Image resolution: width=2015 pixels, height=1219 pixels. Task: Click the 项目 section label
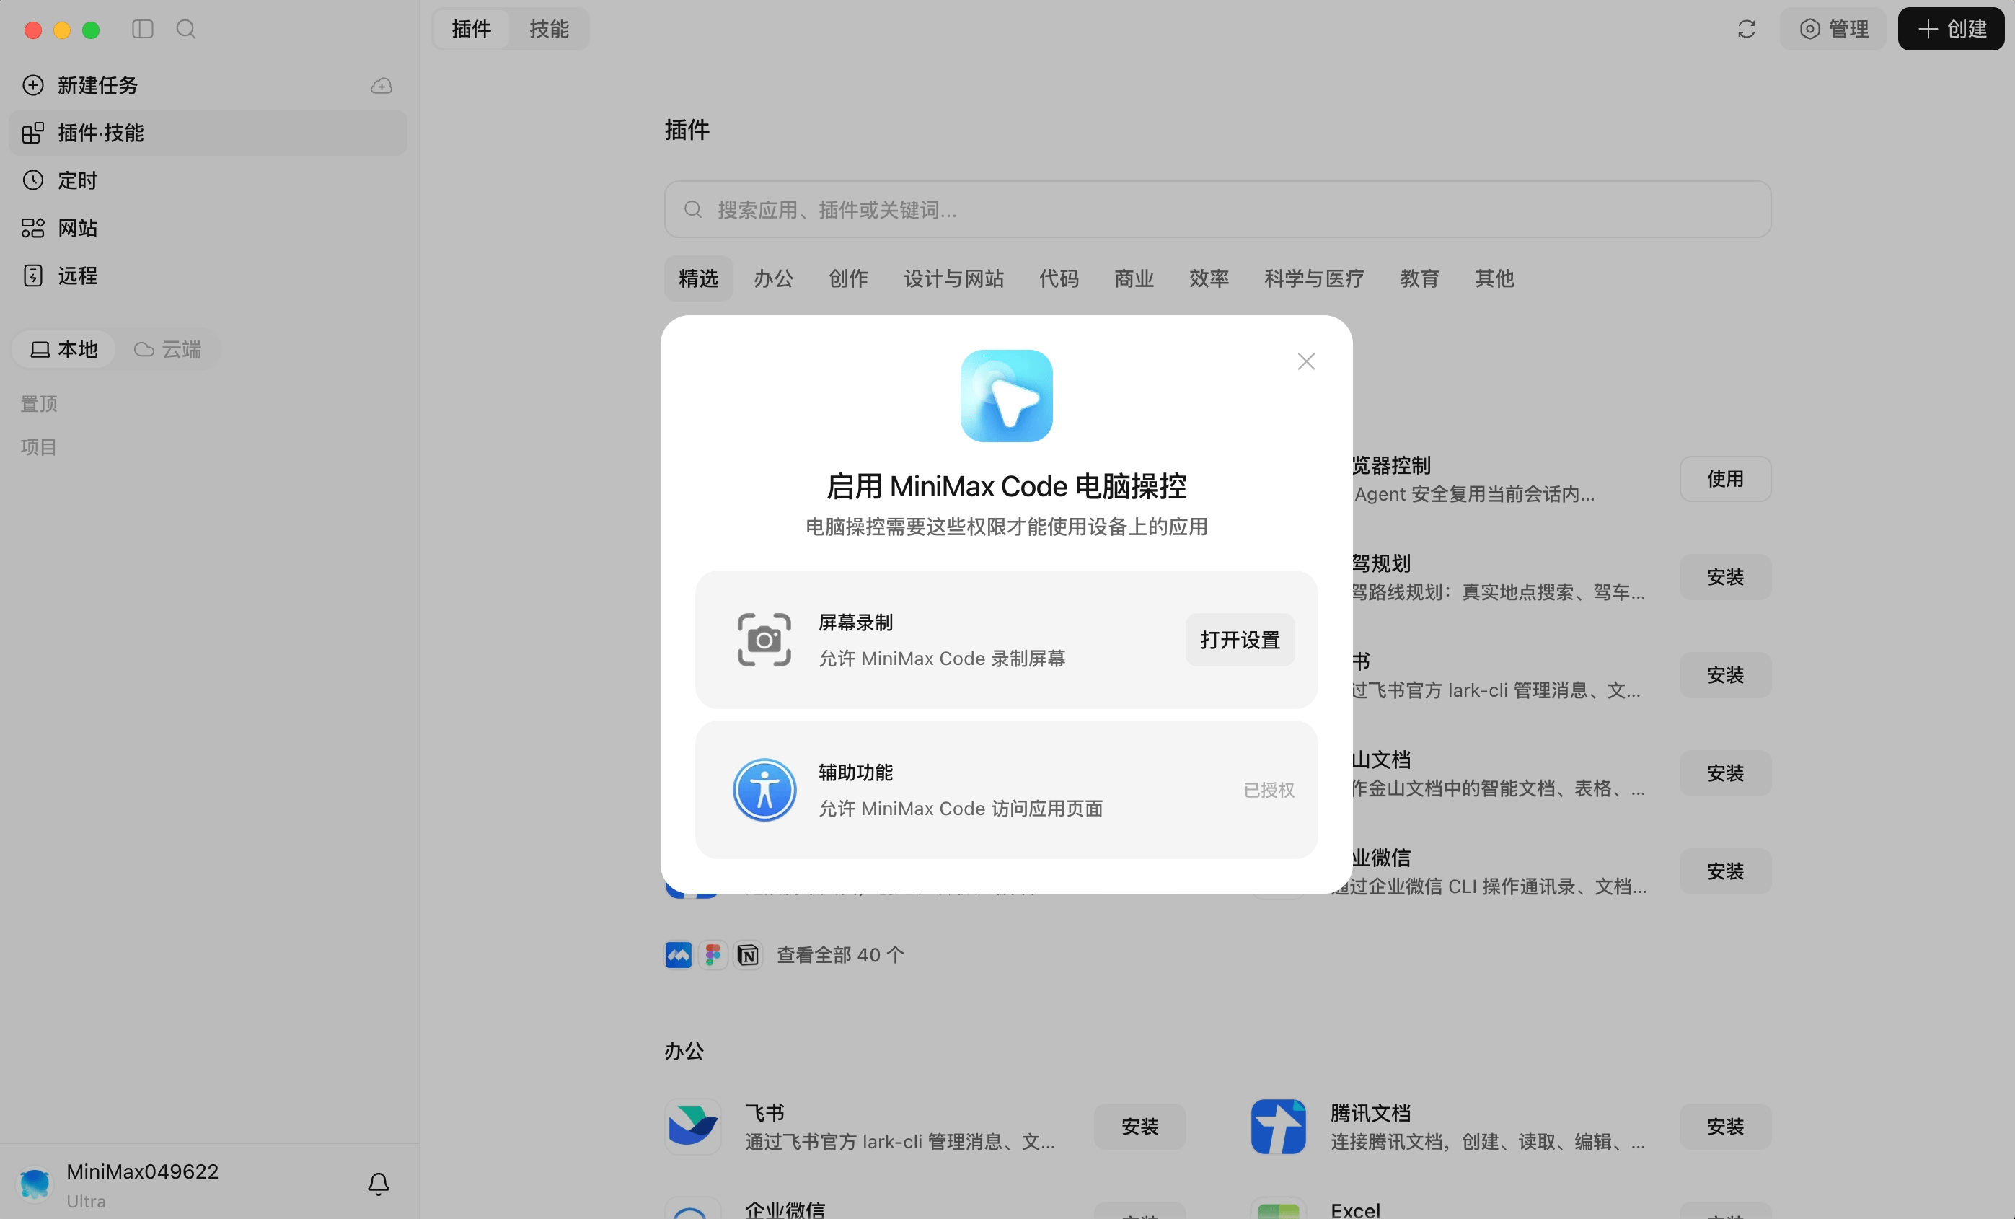coord(38,446)
